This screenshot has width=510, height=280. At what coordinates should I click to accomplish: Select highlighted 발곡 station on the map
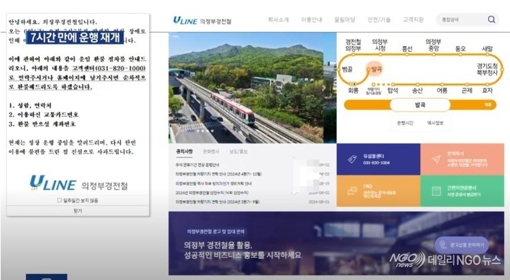point(375,69)
